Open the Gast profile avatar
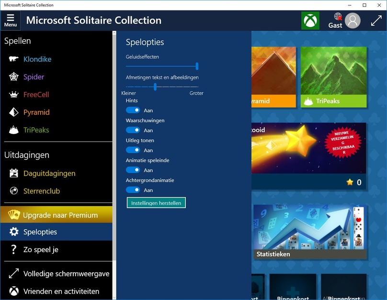Image resolution: width=387 pixels, height=300 pixels. click(353, 21)
